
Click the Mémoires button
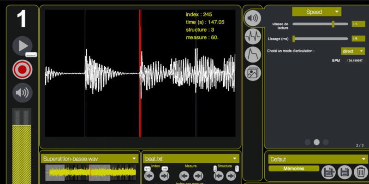coord(294,168)
